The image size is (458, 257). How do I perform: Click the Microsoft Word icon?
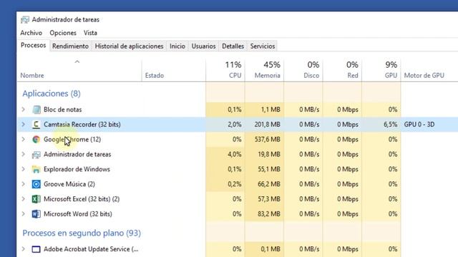tap(36, 214)
